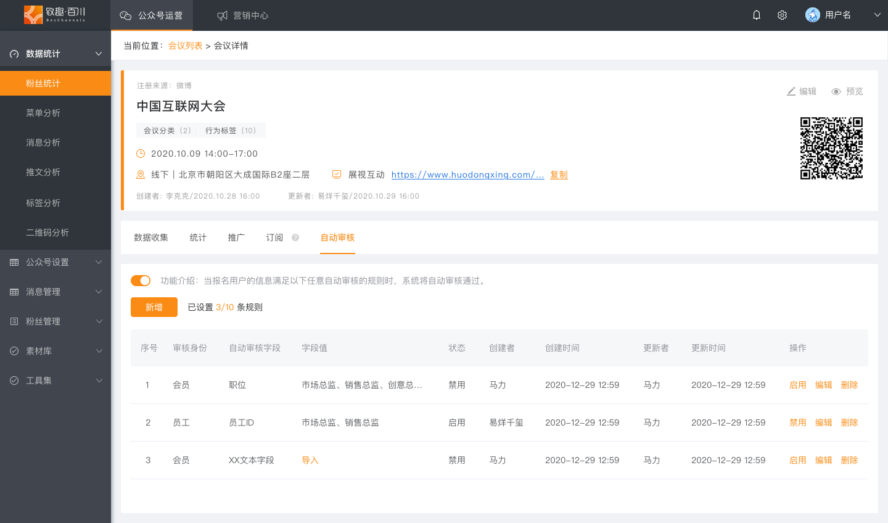
Task: Click 会议分类 (2) tag
Action: [x=167, y=130]
